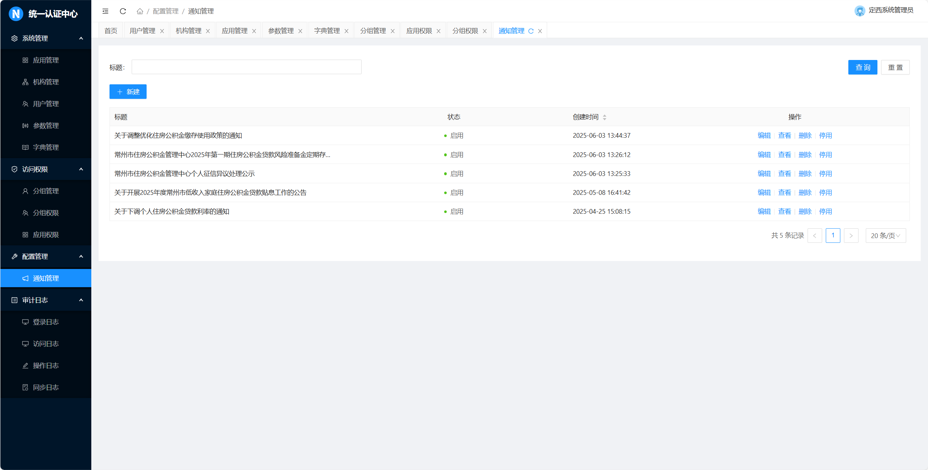Open 登录日志 in the sidebar
This screenshot has width=928, height=470.
[x=46, y=322]
